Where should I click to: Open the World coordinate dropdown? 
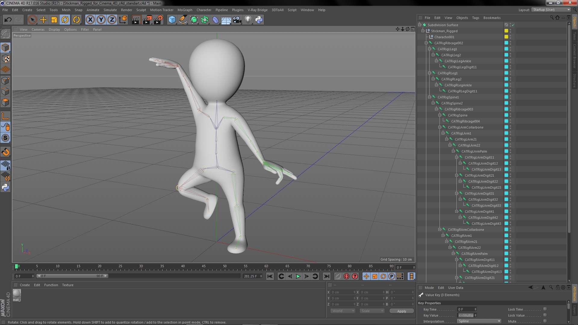pyautogui.click(x=343, y=311)
